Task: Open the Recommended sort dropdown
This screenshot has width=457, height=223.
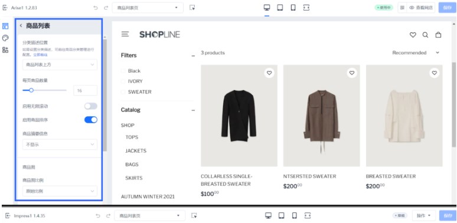Action: (x=416, y=53)
